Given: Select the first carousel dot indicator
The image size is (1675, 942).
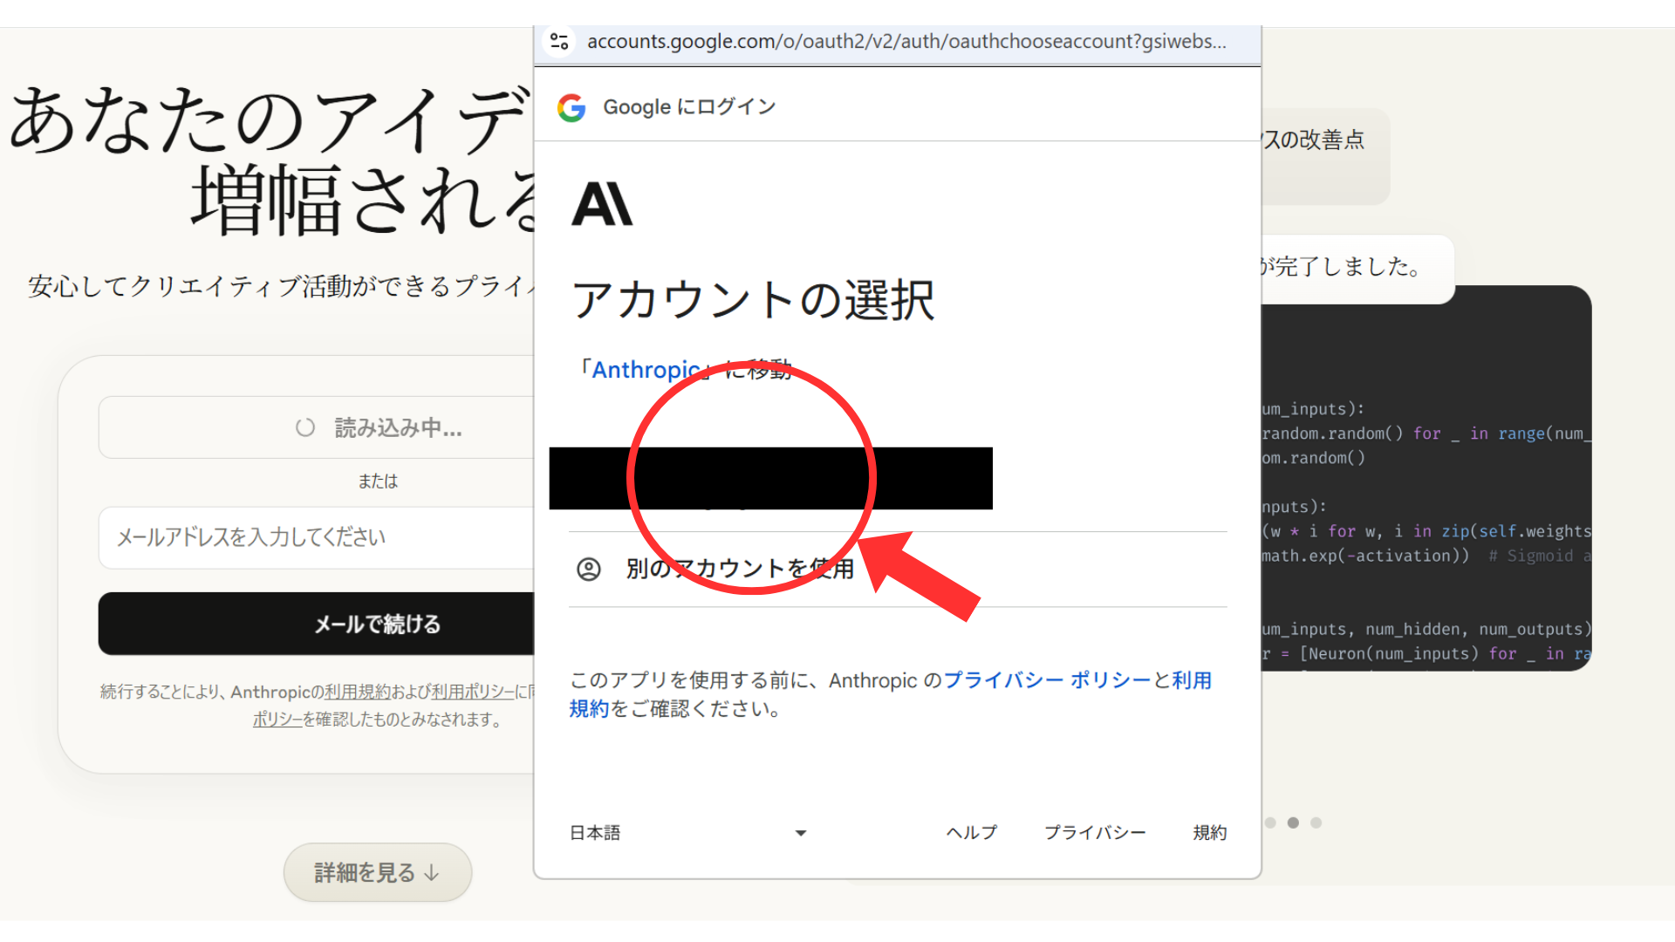Looking at the screenshot, I should (x=1270, y=823).
